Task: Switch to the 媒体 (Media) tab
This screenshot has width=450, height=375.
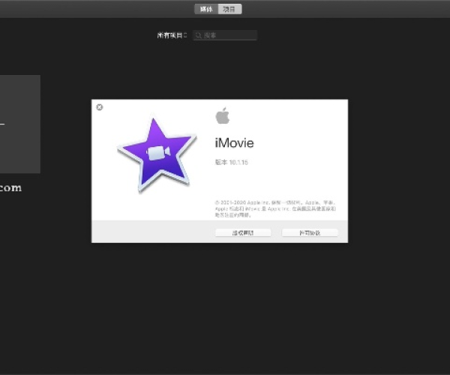Action: click(206, 9)
